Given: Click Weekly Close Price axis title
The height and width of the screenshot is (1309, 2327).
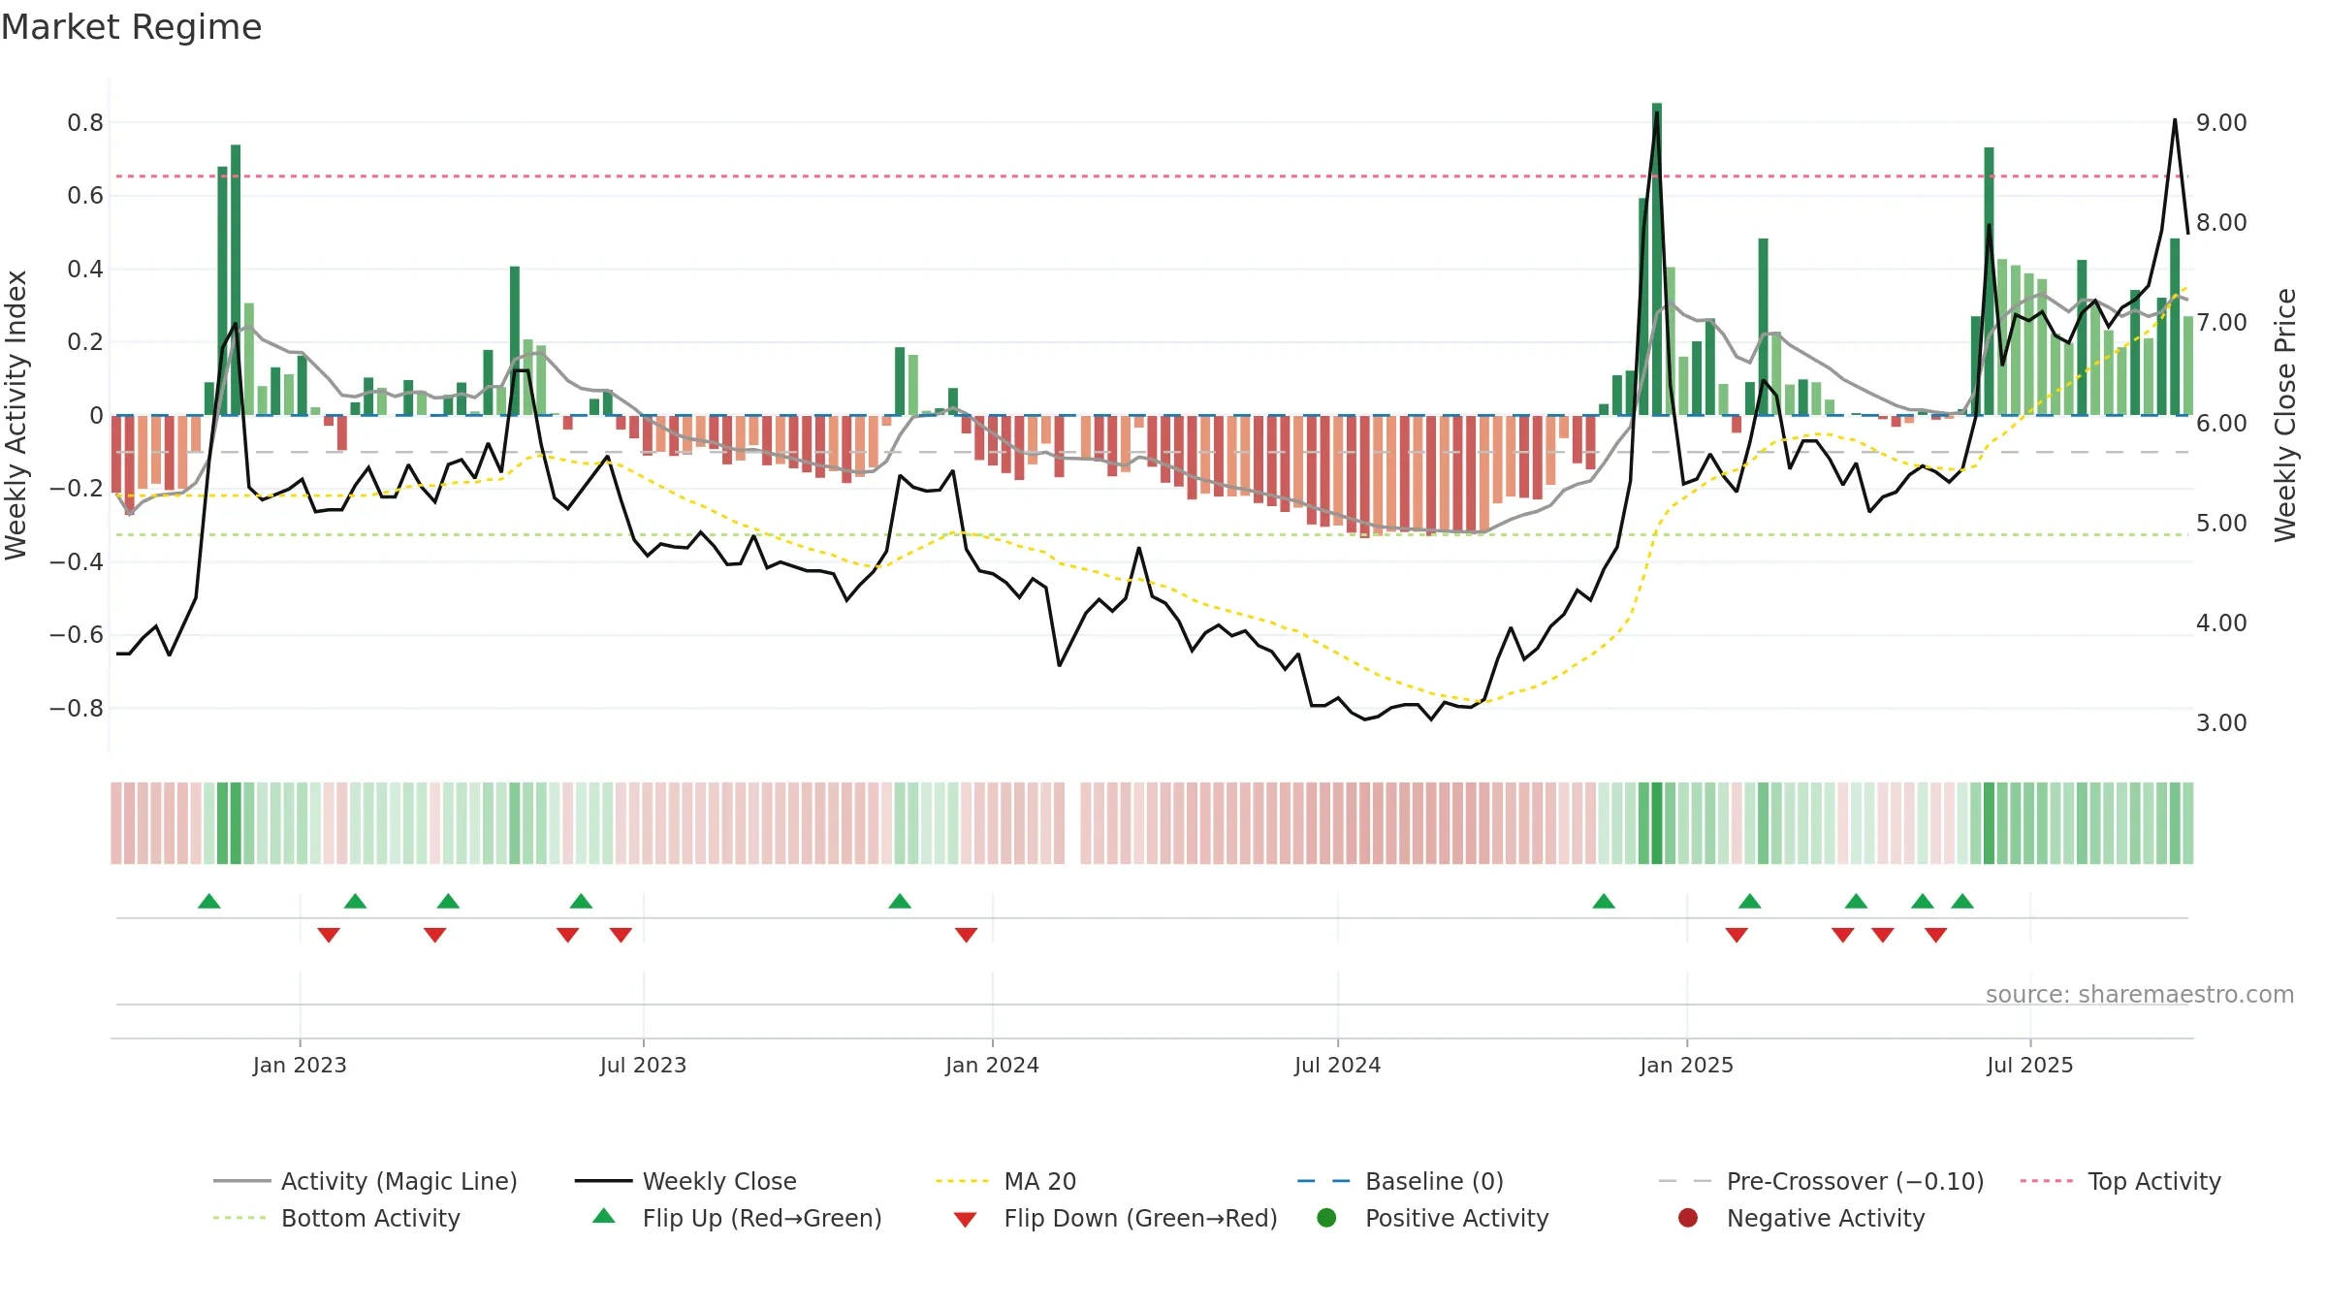Looking at the screenshot, I should click(x=2285, y=415).
